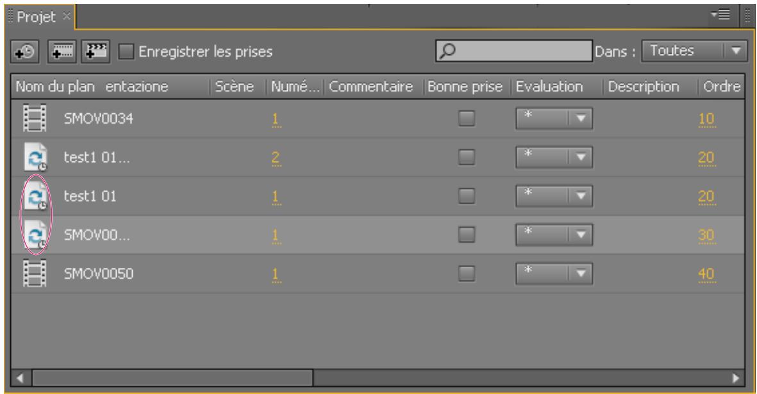Click the order value 10

(x=707, y=119)
